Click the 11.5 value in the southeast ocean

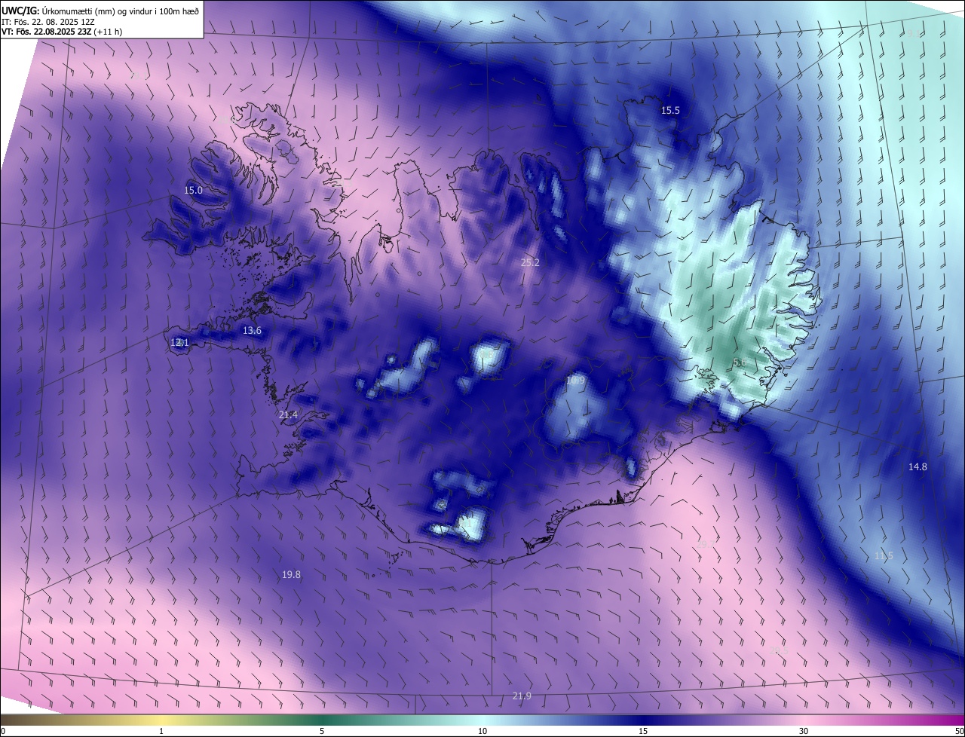884,556
